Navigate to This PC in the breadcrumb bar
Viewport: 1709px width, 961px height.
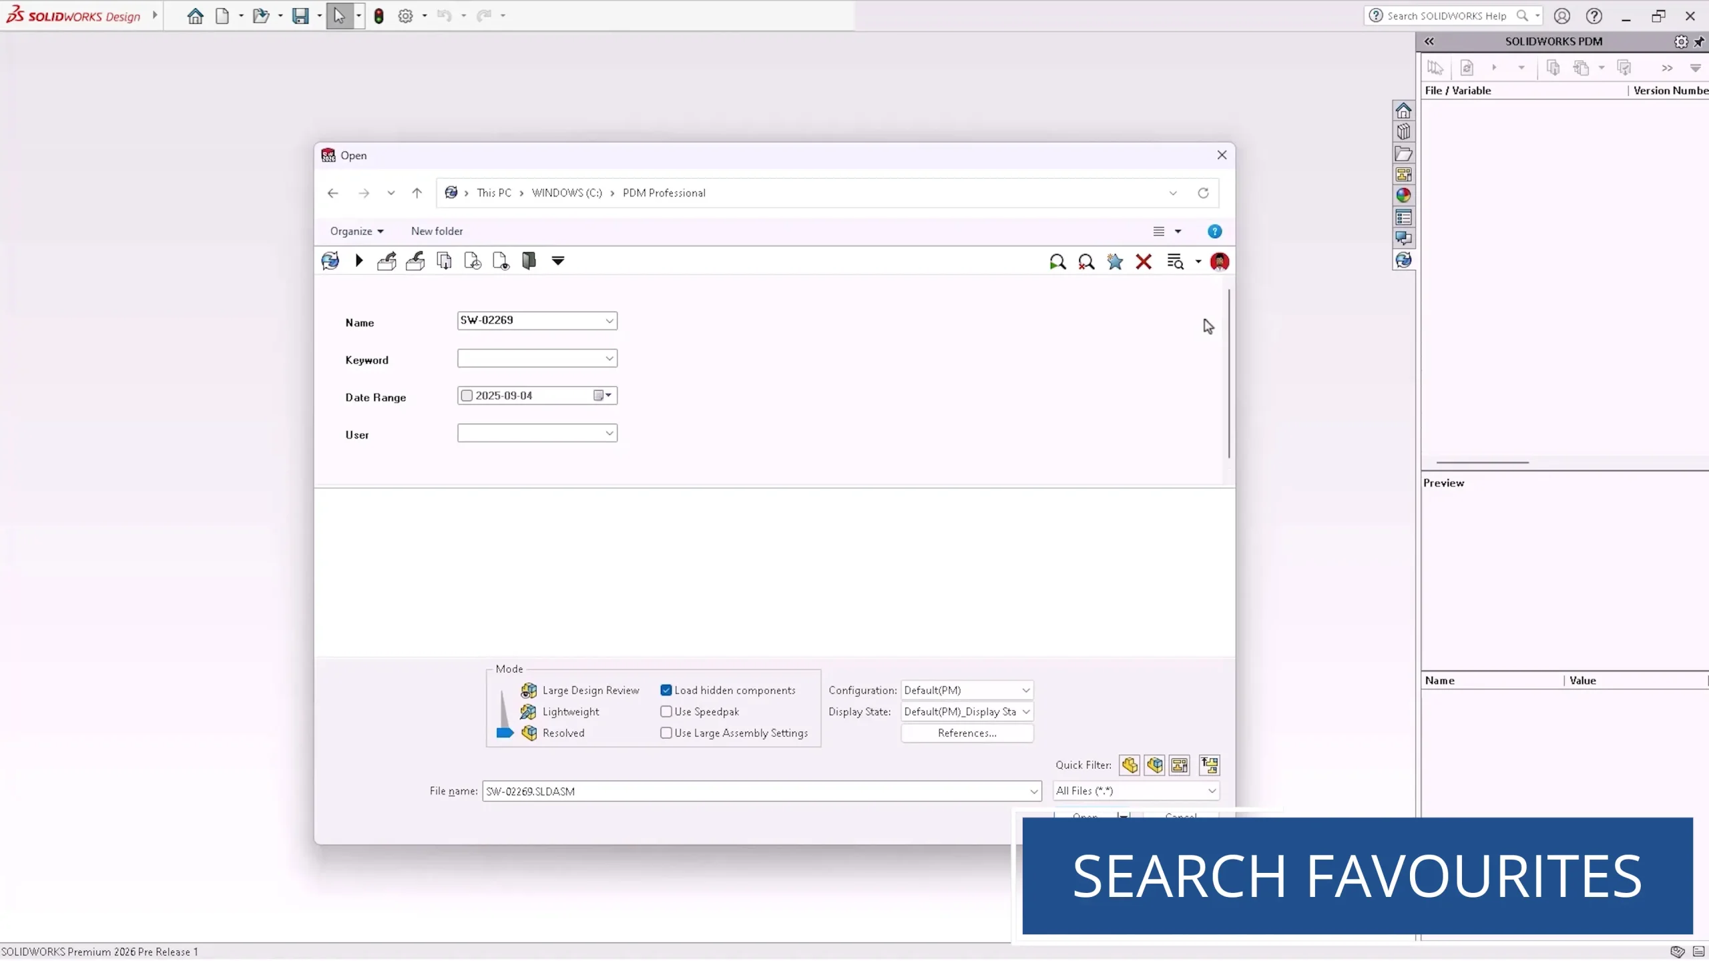495,193
